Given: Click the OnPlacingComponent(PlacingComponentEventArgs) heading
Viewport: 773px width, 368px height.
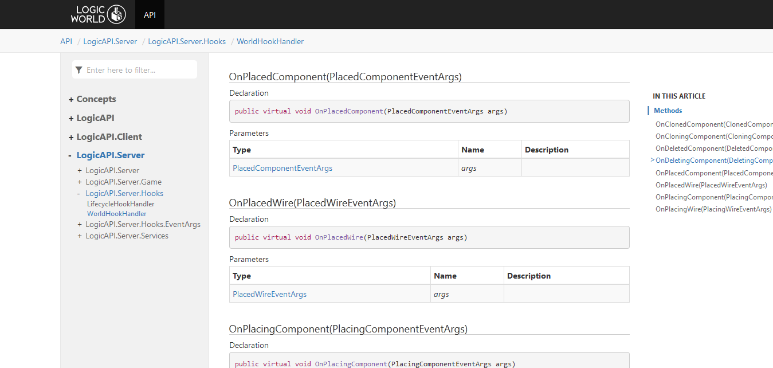Looking at the screenshot, I should (348, 329).
